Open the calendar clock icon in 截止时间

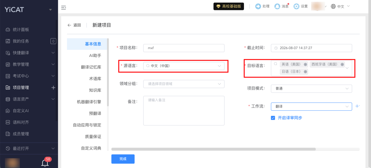coord(276,48)
